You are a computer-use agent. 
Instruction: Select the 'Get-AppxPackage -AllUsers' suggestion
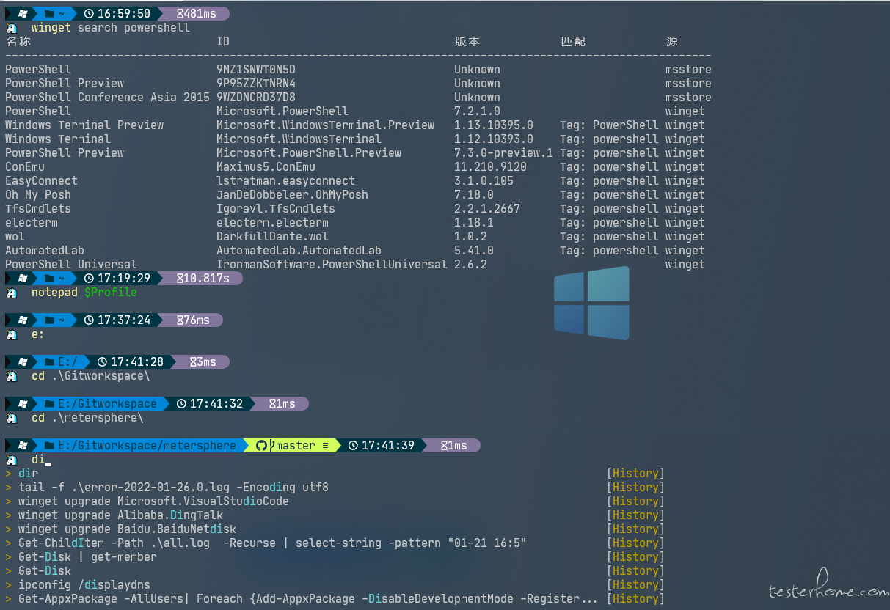tap(308, 599)
